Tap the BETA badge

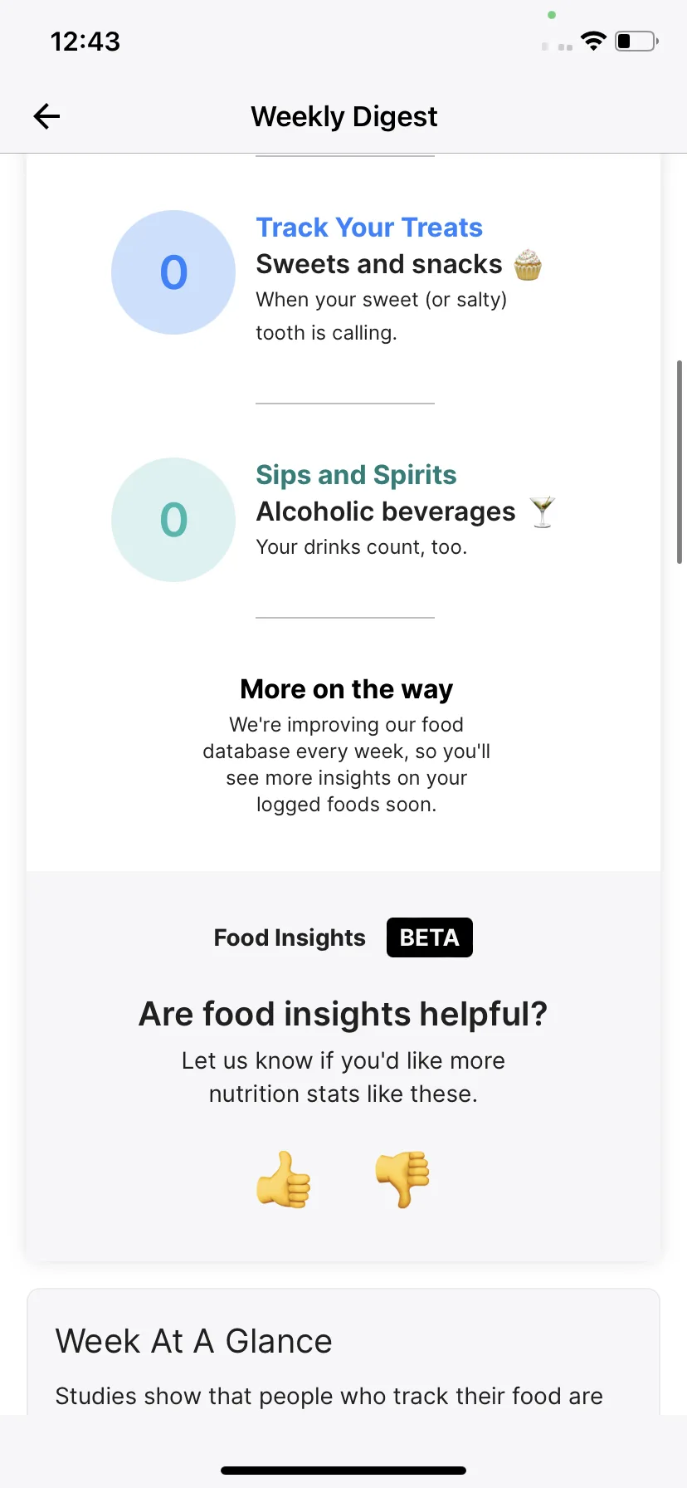tap(430, 937)
